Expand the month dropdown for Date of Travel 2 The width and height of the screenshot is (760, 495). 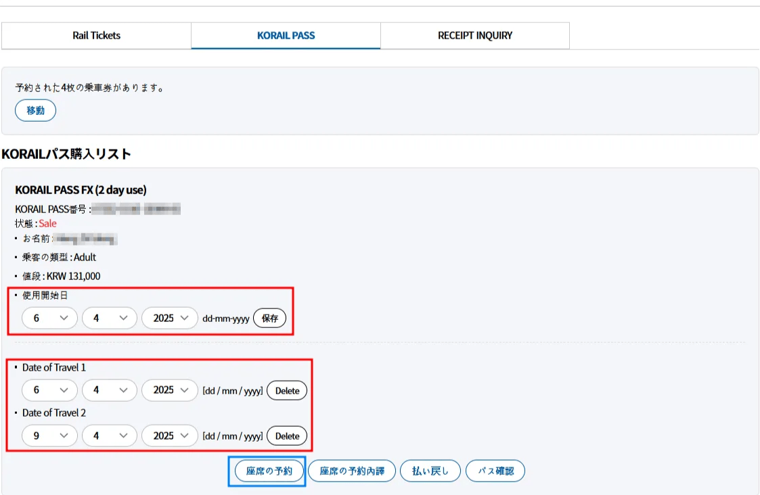pyautogui.click(x=109, y=436)
